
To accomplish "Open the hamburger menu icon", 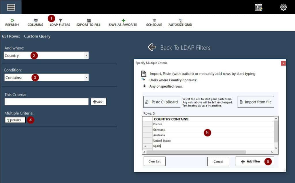I will coord(11,7).
